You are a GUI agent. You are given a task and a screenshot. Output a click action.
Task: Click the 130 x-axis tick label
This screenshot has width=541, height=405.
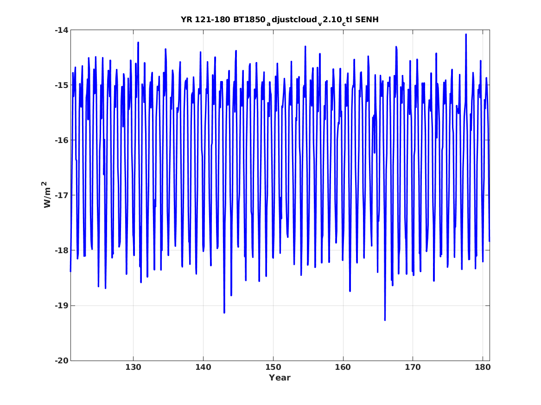pyautogui.click(x=133, y=368)
